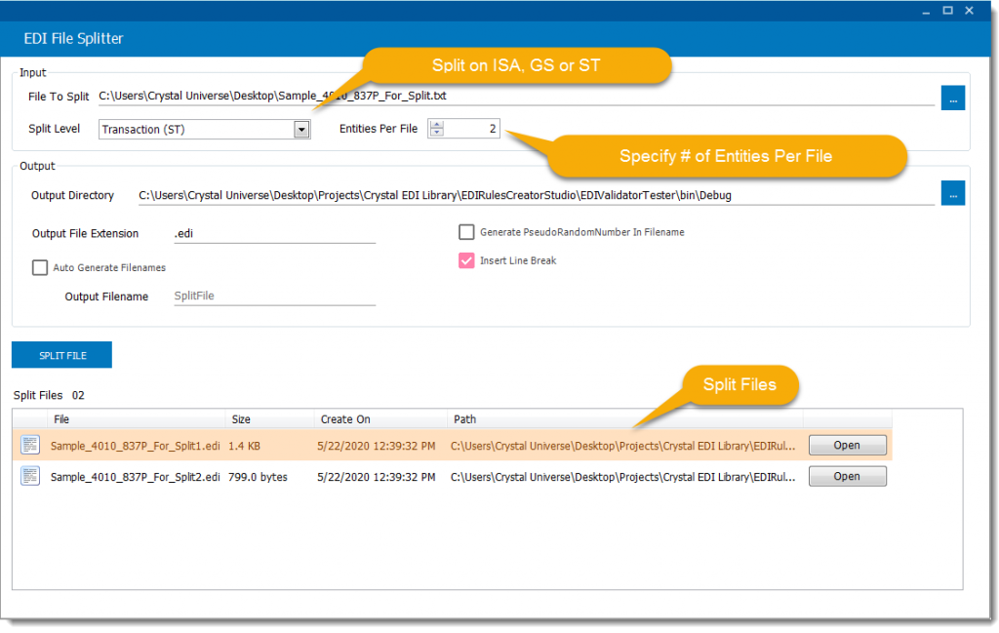999x633 pixels.
Task: Click the browse icon beside Output Directory
Action: [952, 193]
